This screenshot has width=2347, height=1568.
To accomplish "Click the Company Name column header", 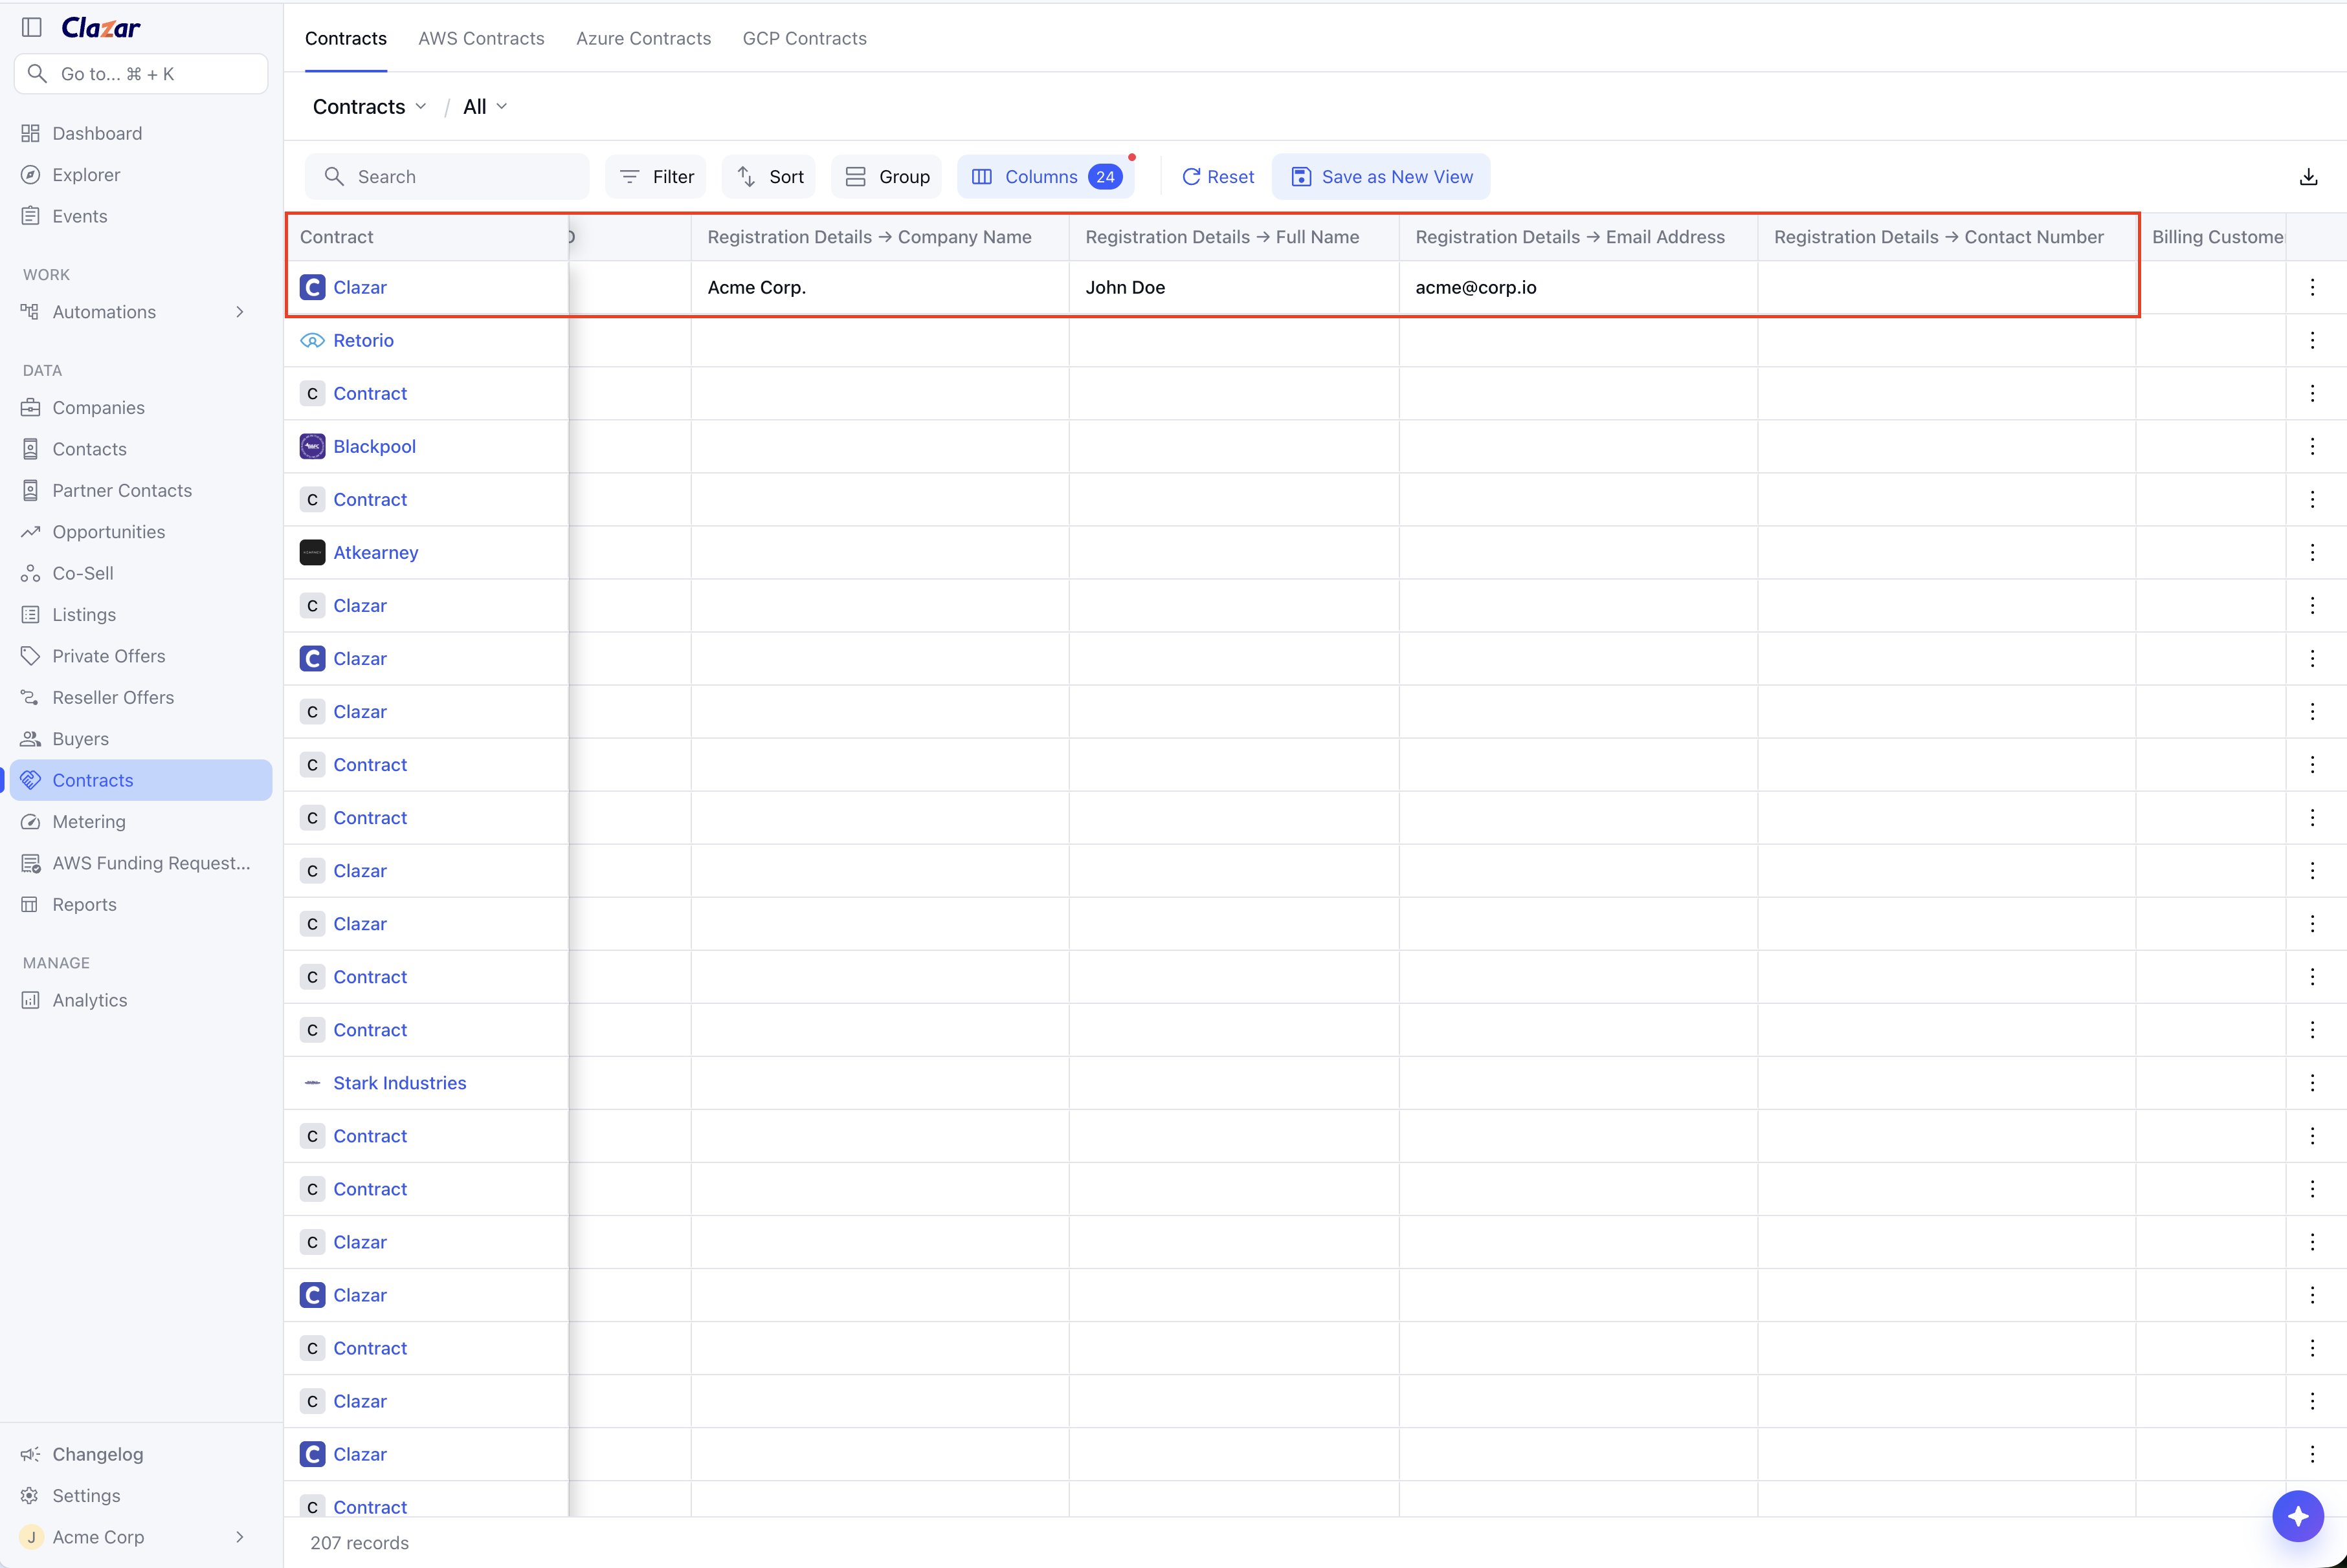I will [880, 237].
